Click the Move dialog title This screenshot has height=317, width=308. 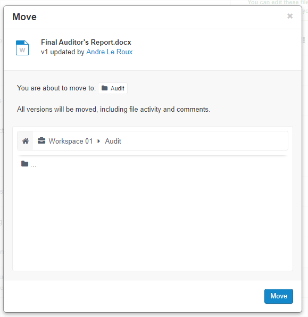pyautogui.click(x=24, y=17)
